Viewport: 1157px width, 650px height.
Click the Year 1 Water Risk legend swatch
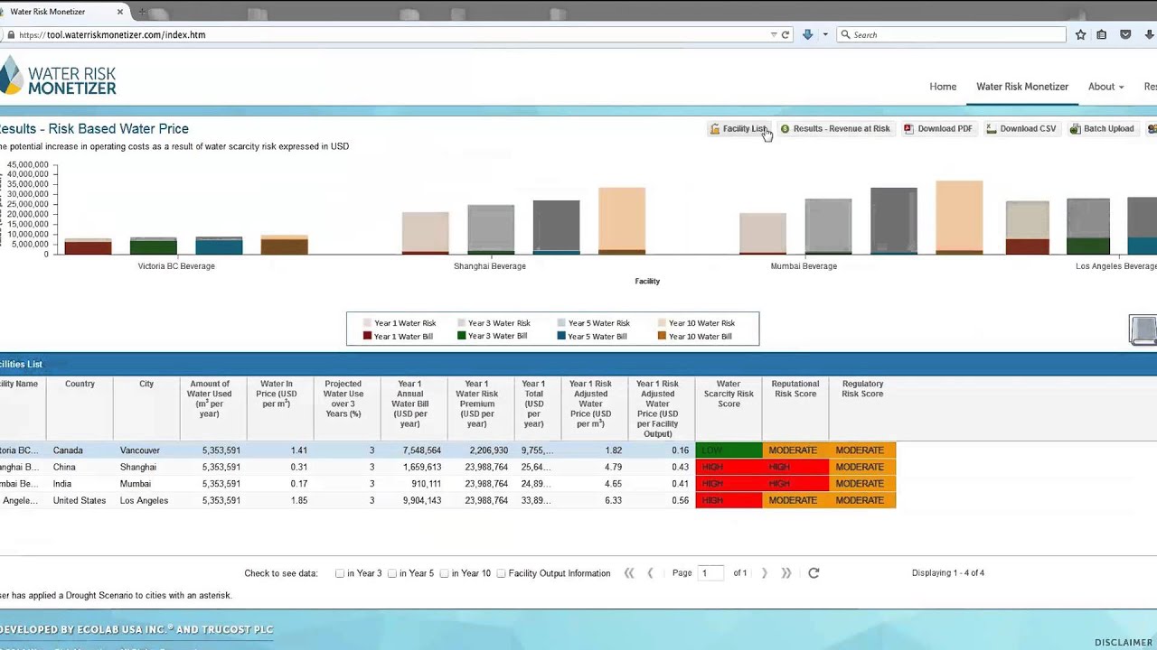367,323
